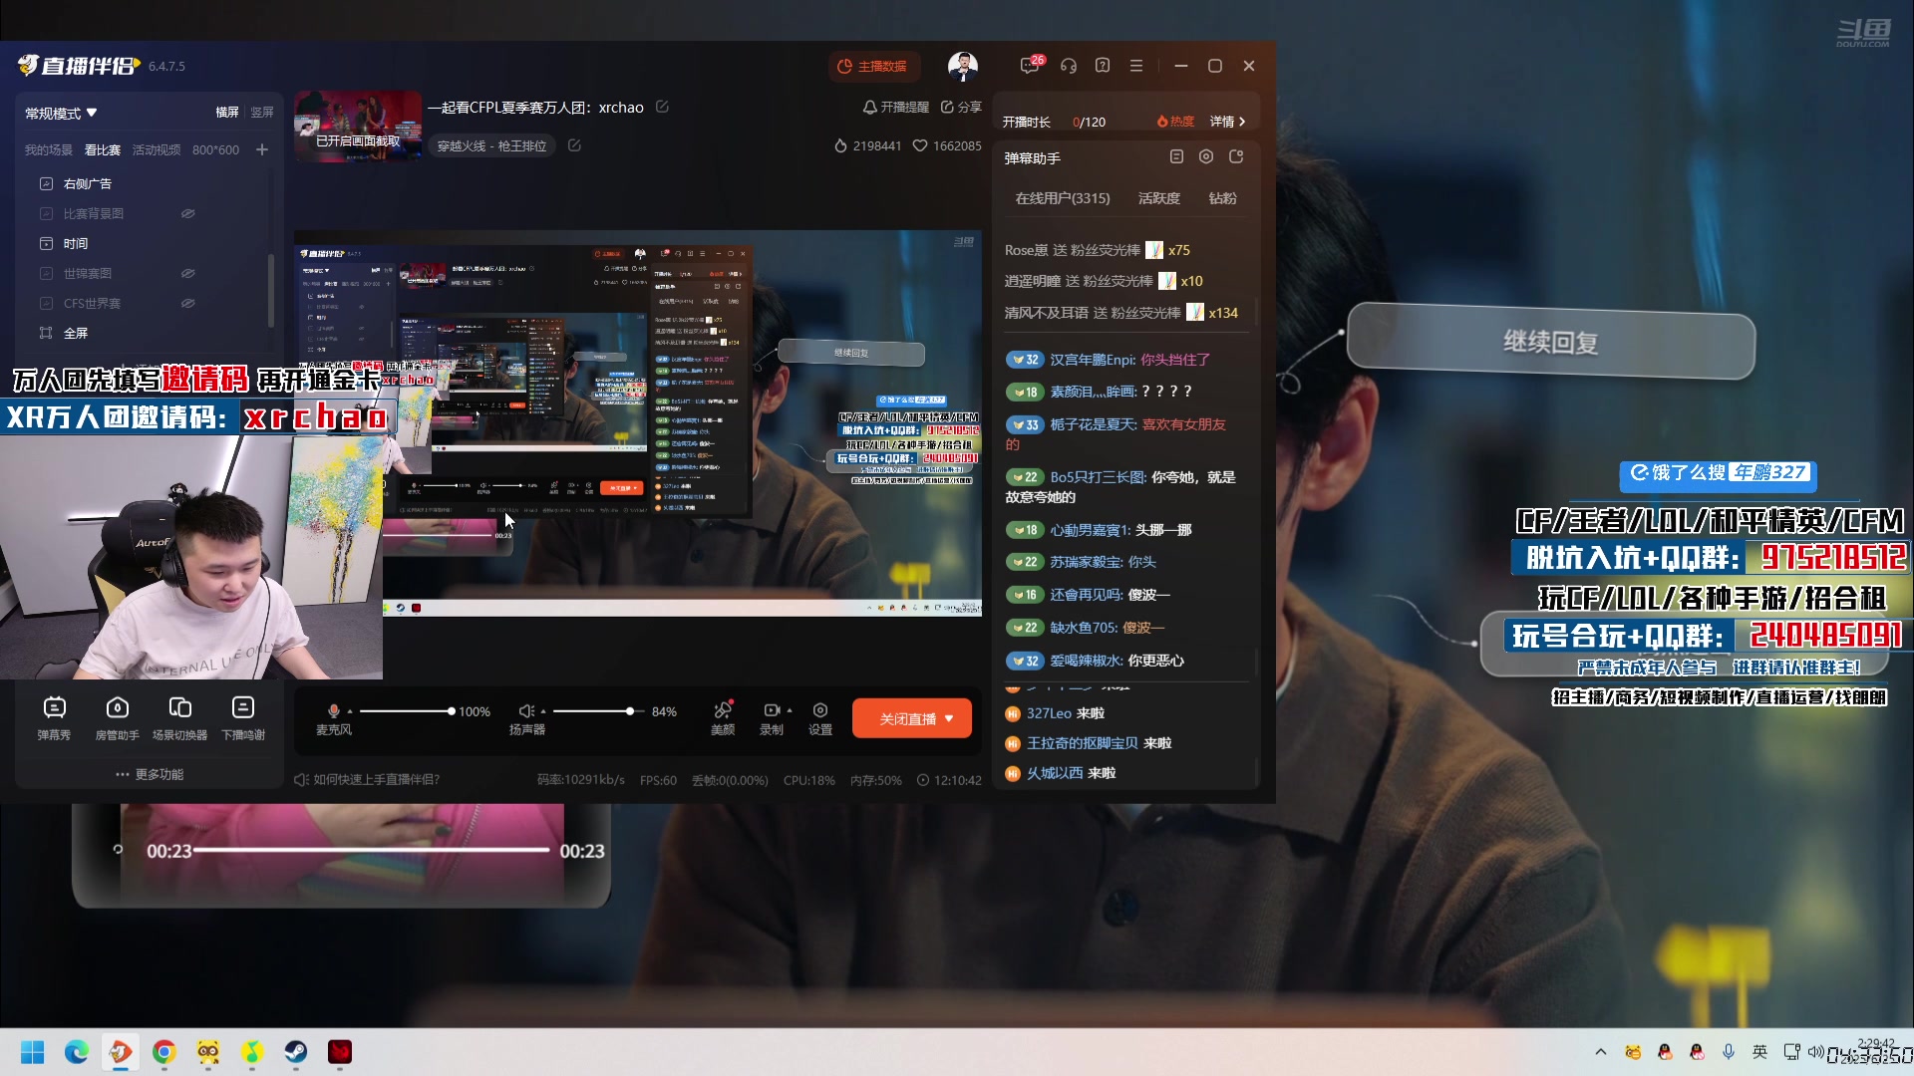Select 看比赛 scene tab
The height and width of the screenshot is (1076, 1914).
103,150
